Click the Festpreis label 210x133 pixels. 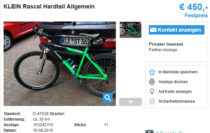(x=196, y=15)
